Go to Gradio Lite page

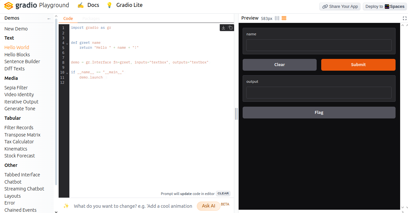tap(129, 5)
